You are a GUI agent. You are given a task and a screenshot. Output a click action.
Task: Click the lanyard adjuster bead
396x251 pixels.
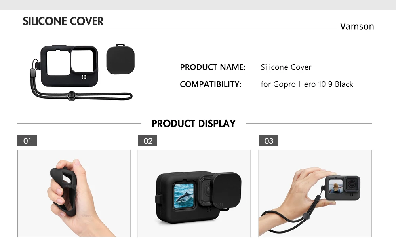[x=72, y=96]
